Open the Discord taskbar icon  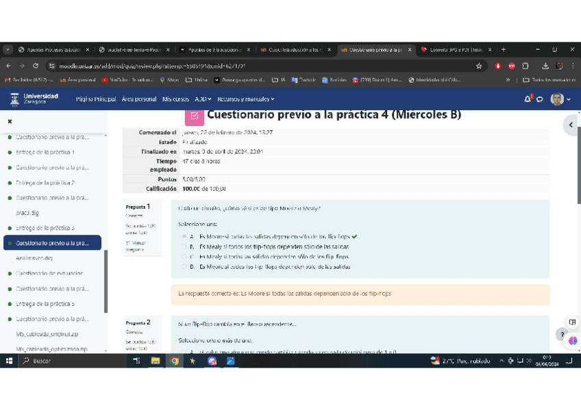pyautogui.click(x=212, y=361)
